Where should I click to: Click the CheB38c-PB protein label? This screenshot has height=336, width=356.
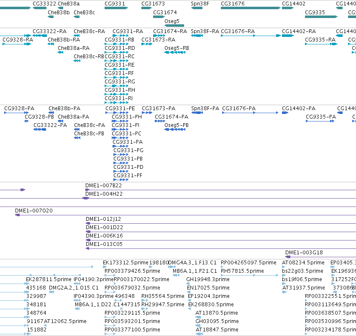[89, 134]
